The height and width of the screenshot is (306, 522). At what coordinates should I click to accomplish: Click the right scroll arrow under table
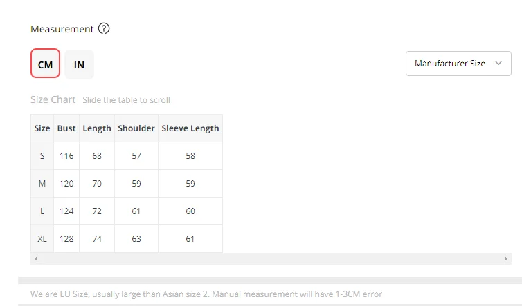tap(505, 258)
